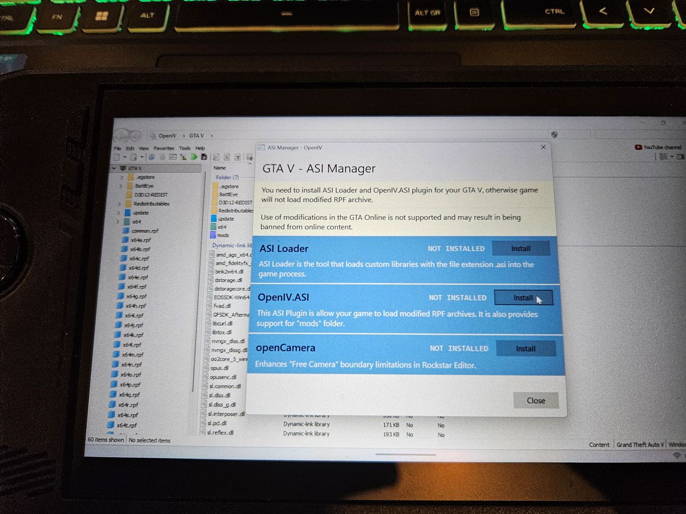Screen dimensions: 686x514
Task: Click GTA V in the address breadcrumb
Action: tap(196, 136)
